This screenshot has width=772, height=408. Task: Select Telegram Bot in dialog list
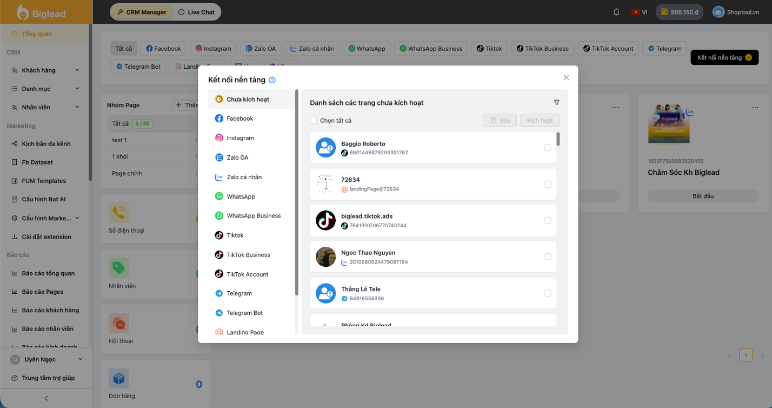[x=251, y=313]
